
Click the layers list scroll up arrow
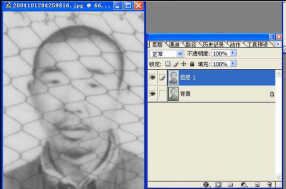pos(278,73)
